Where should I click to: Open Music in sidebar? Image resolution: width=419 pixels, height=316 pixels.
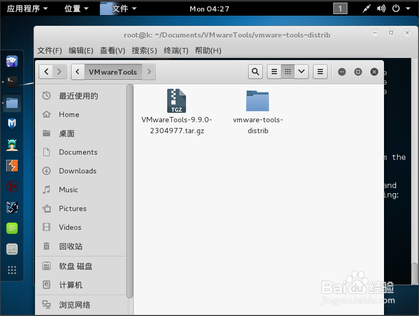(80, 190)
